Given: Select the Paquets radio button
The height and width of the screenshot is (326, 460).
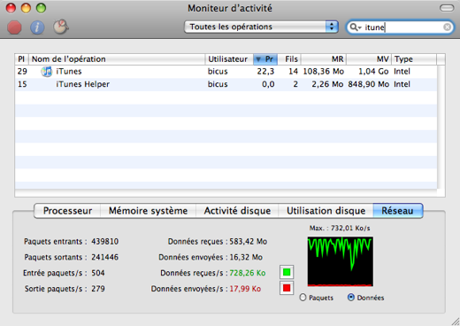Looking at the screenshot, I should (303, 298).
